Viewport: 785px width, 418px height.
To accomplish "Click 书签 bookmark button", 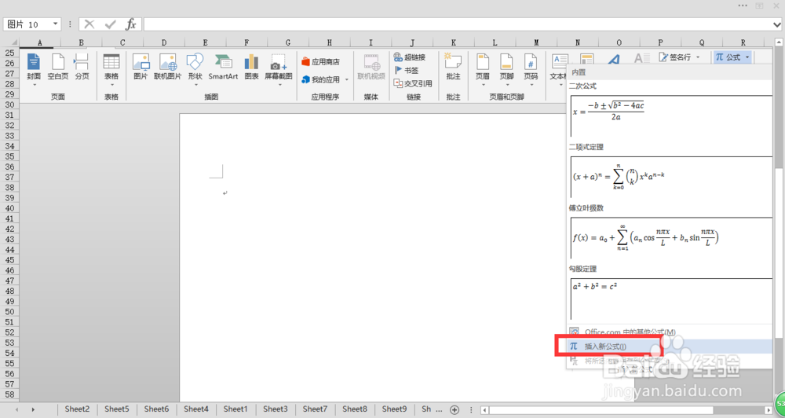I will tap(406, 70).
